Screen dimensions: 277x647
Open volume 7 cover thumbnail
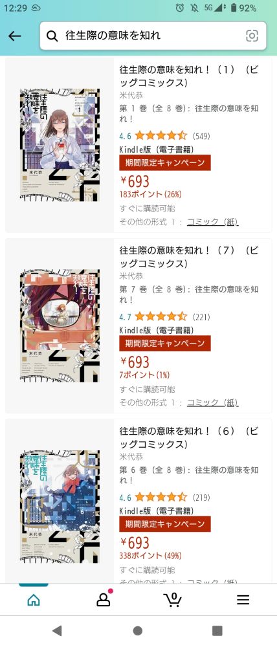point(60,325)
